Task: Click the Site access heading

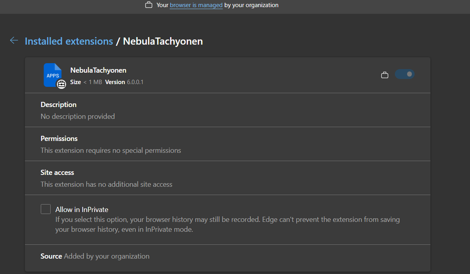Action: 57,173
